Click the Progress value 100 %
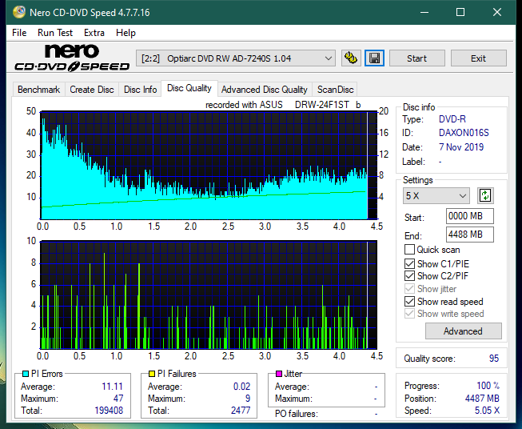 (488, 386)
